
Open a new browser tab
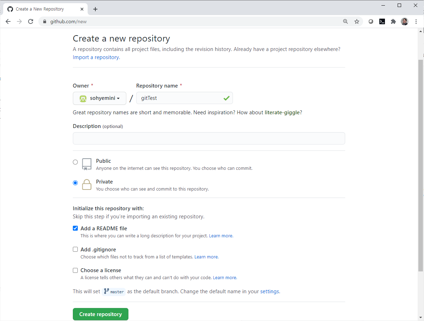[x=95, y=9]
